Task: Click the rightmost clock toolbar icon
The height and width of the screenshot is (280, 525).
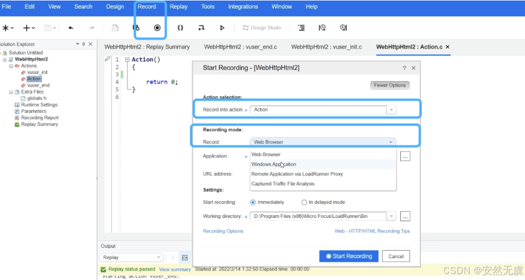Action: (x=343, y=28)
